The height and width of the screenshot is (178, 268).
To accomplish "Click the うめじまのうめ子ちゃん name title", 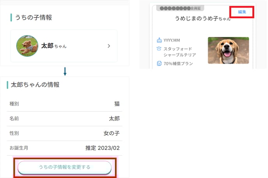I will tap(198, 19).
